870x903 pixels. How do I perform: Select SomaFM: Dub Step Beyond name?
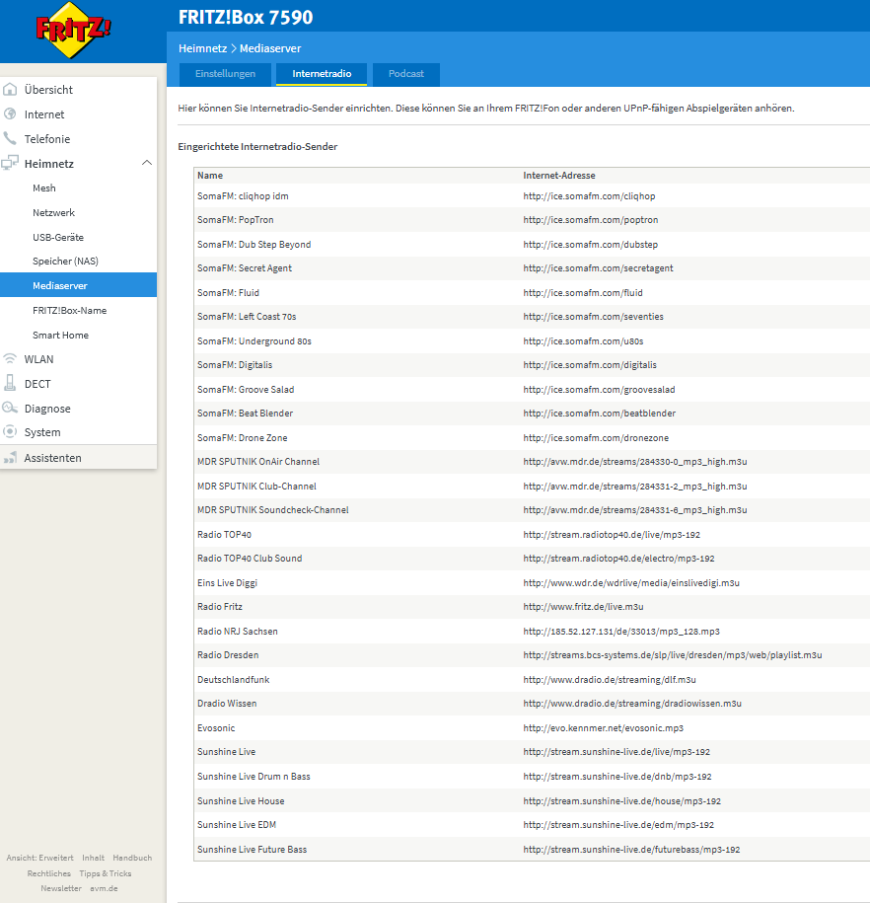pos(254,244)
